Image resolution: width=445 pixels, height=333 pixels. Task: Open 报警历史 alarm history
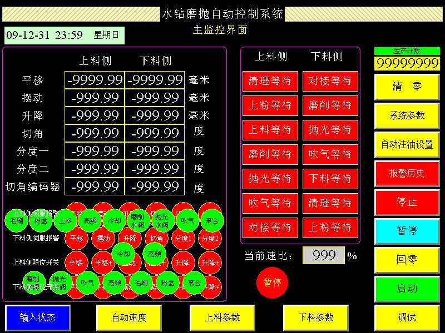[407, 173]
